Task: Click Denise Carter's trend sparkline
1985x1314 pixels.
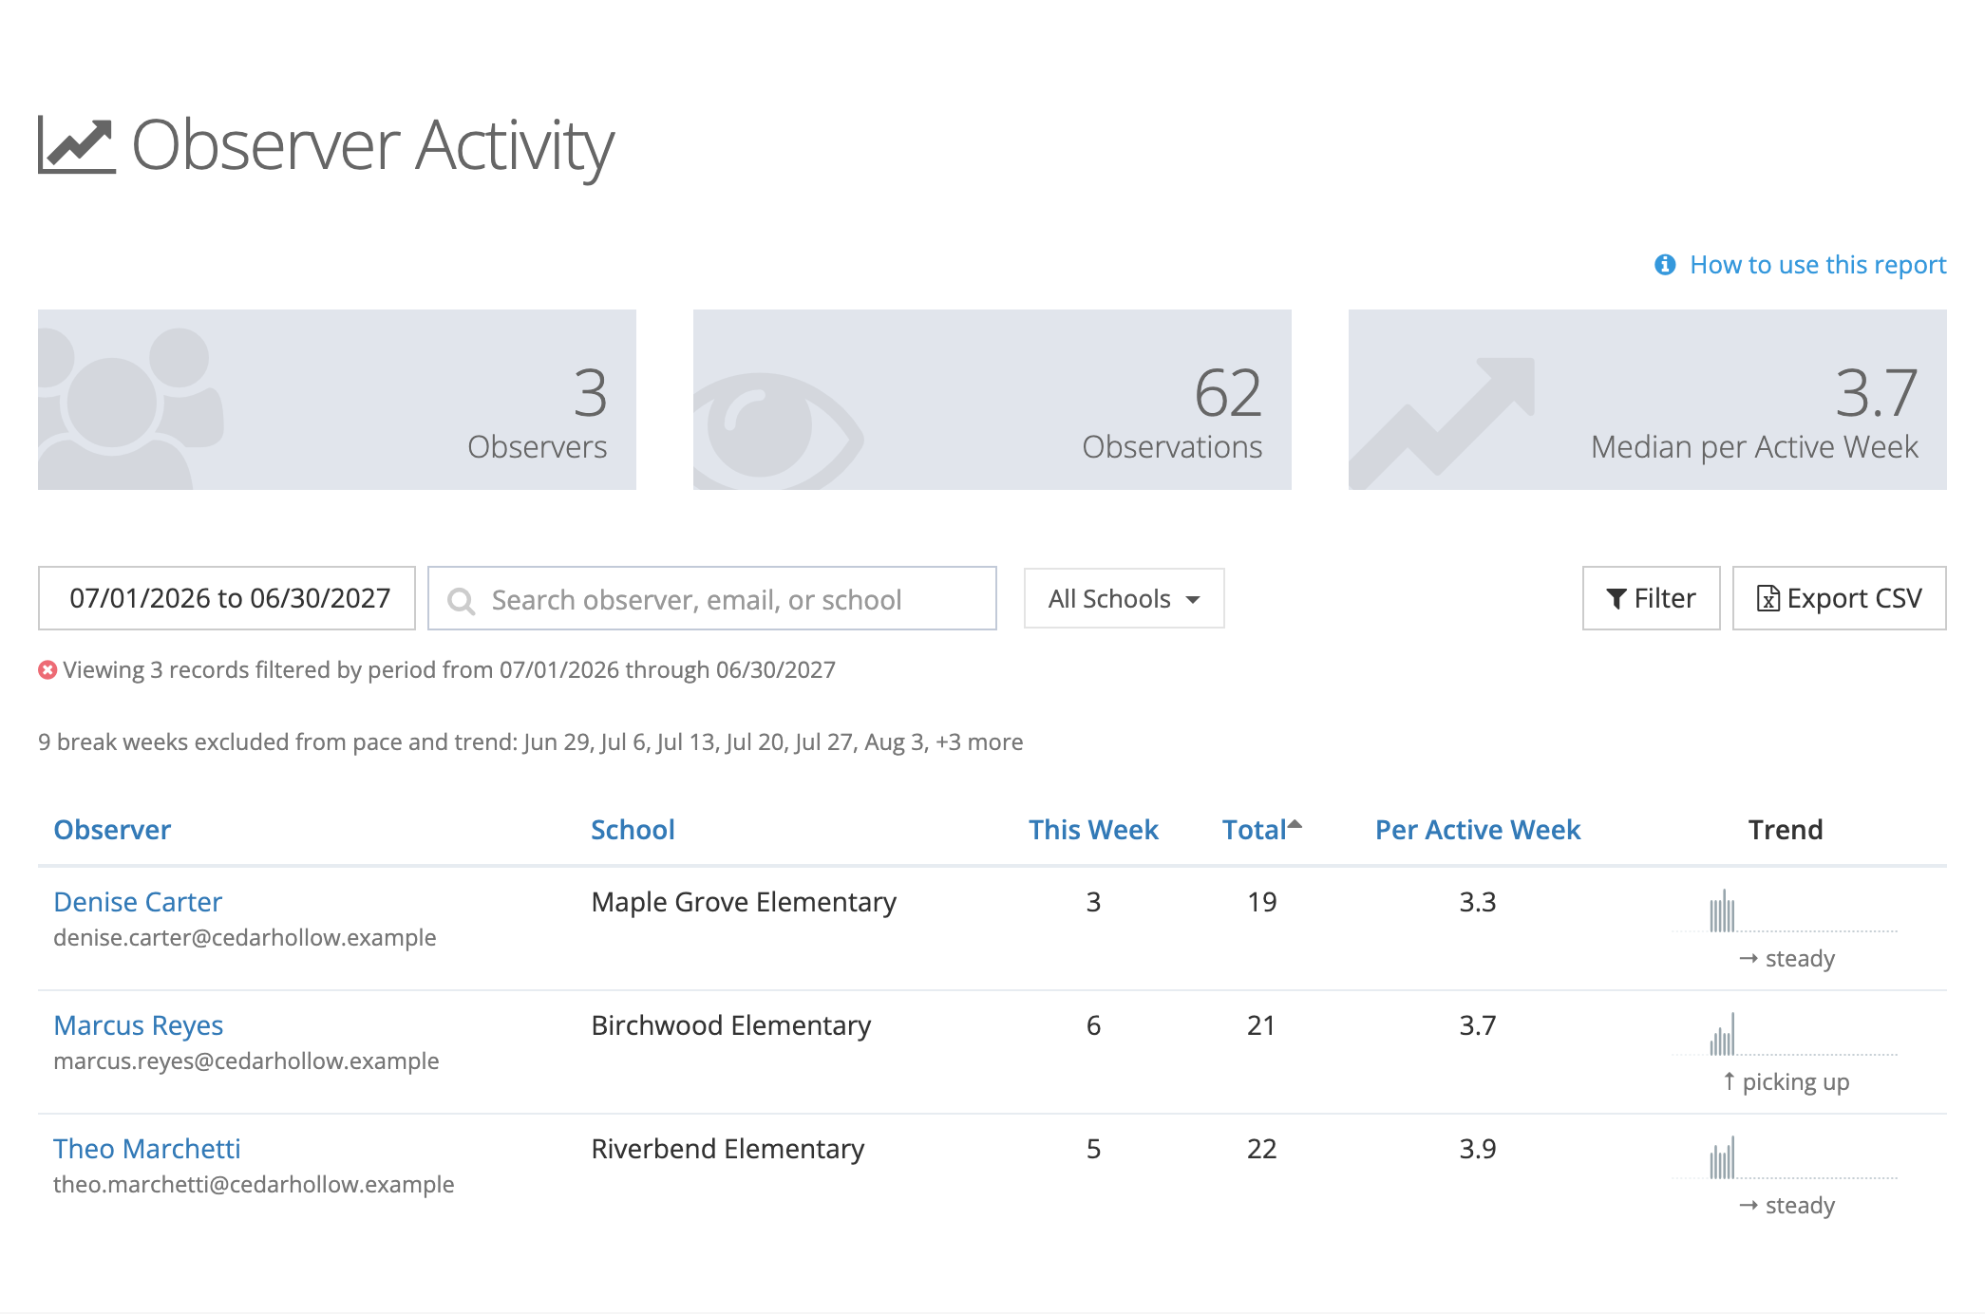Action: click(1785, 910)
